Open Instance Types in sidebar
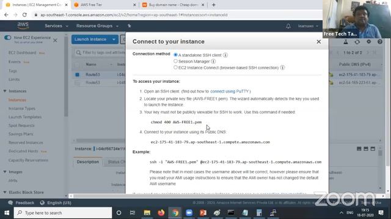 tap(22, 108)
